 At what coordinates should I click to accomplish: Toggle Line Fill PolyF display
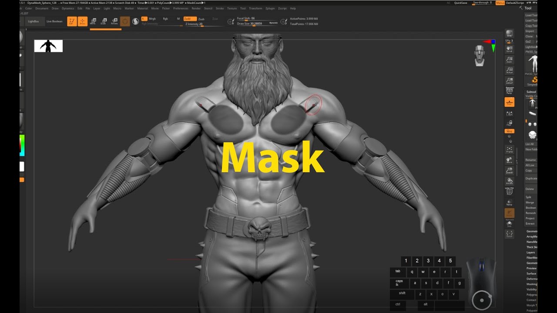click(509, 191)
